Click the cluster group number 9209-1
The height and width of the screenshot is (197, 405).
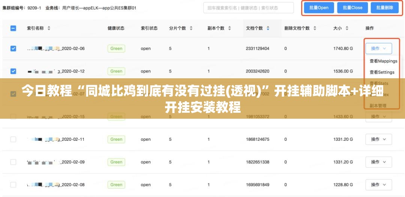coord(34,8)
